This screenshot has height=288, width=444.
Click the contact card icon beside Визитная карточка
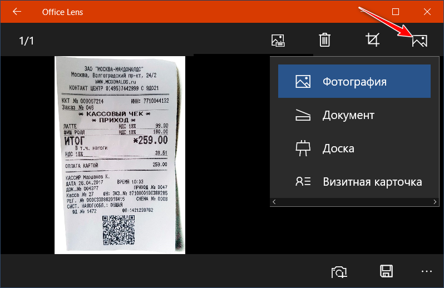[x=303, y=181]
